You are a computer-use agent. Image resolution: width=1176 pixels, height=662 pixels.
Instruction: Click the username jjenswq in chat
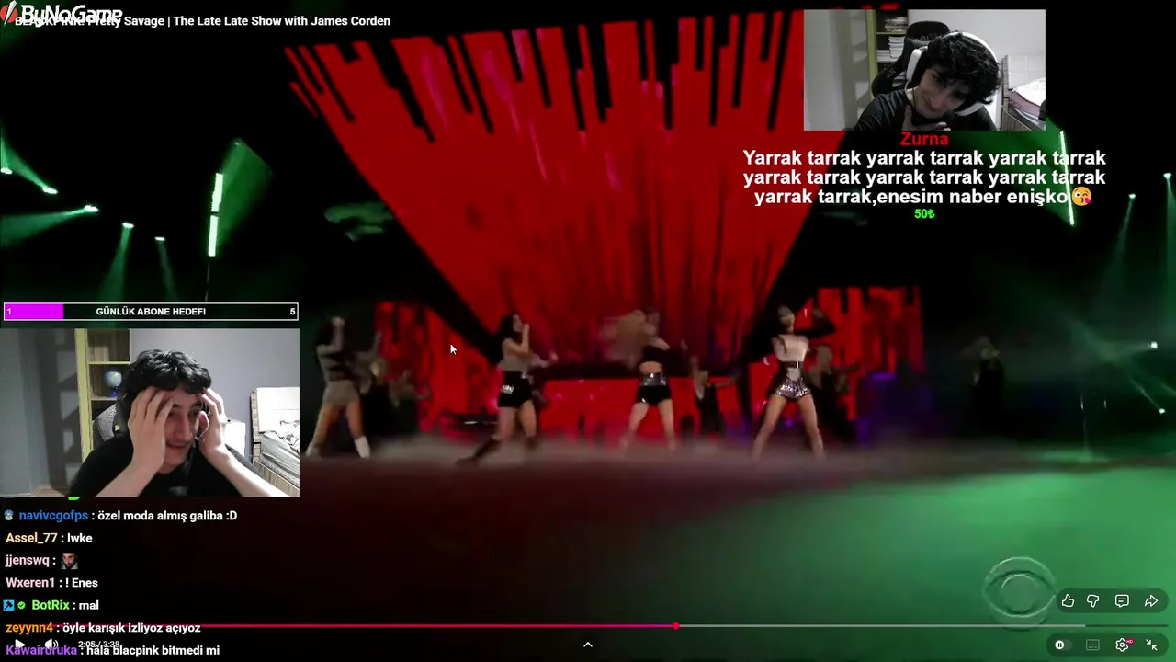tap(28, 560)
